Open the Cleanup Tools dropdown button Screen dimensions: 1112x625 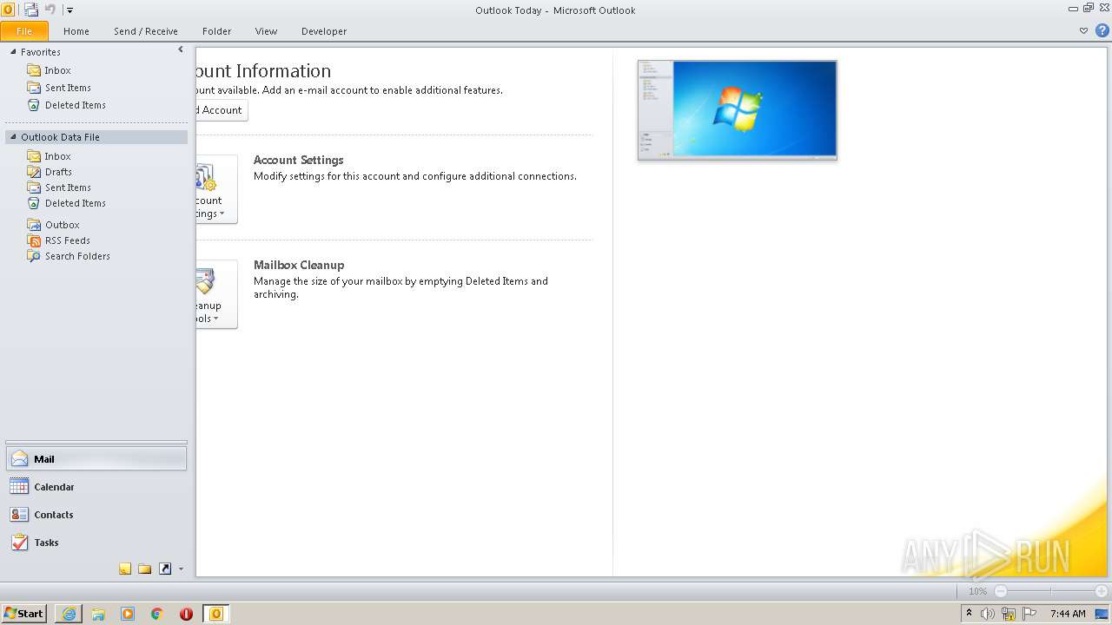[x=216, y=294]
